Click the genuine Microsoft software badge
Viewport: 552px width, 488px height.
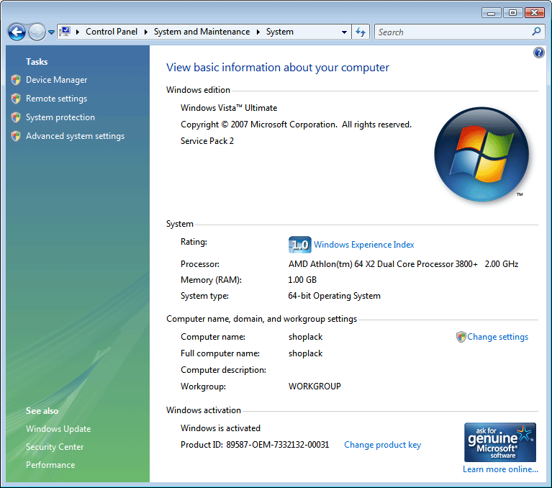pyautogui.click(x=500, y=442)
